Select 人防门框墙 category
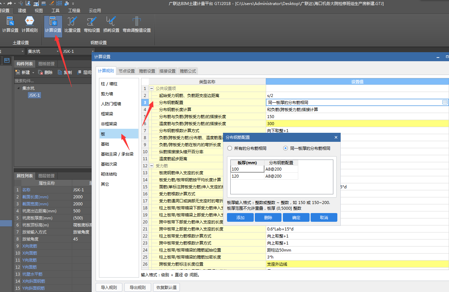This screenshot has height=292, width=449. pyautogui.click(x=119, y=104)
